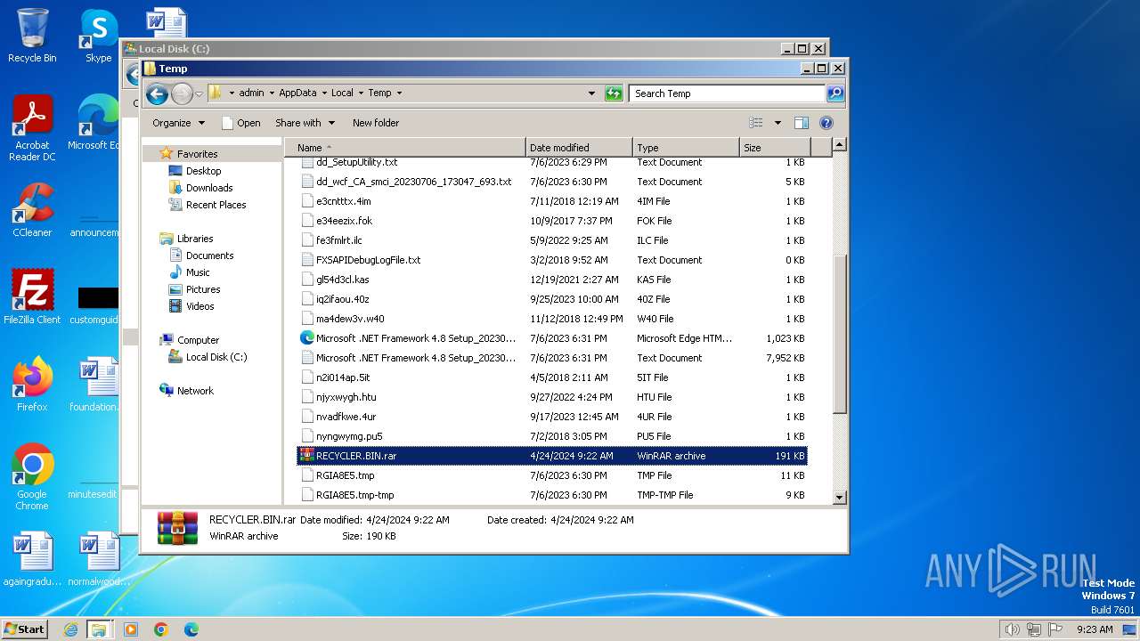Select the Microsoft Edge HTML .NET setup file

552,338
